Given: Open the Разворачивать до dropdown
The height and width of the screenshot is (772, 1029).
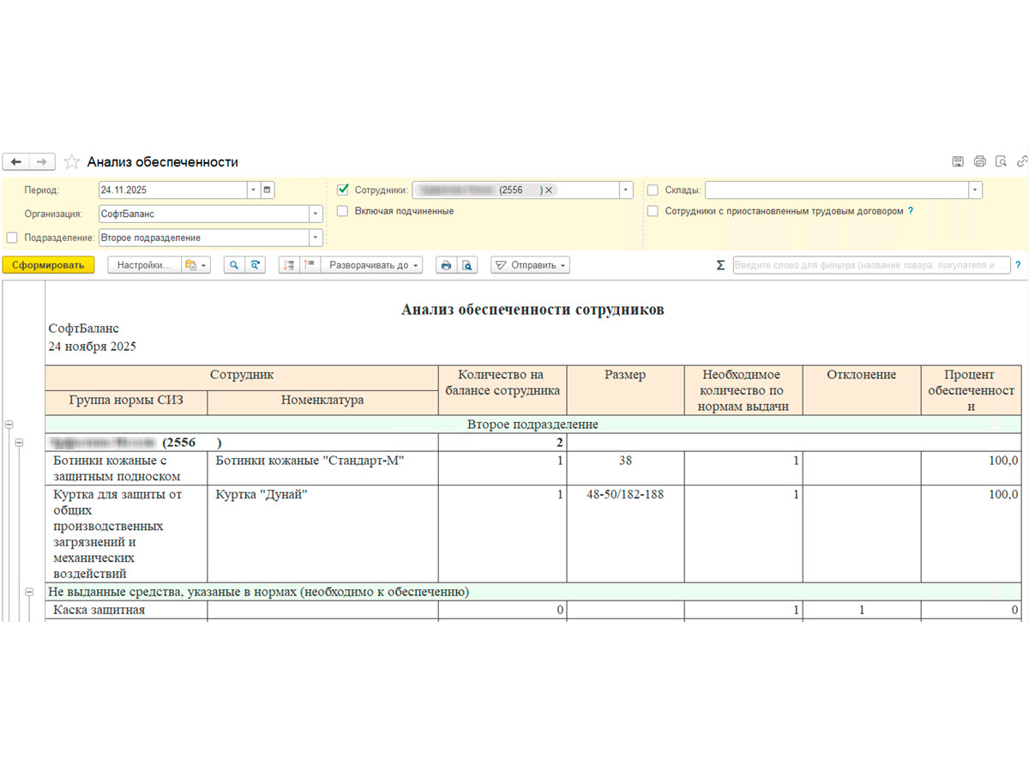Looking at the screenshot, I should click(372, 266).
